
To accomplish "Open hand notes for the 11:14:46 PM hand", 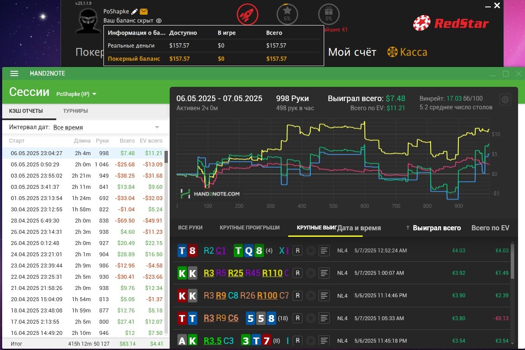I will tap(324, 296).
